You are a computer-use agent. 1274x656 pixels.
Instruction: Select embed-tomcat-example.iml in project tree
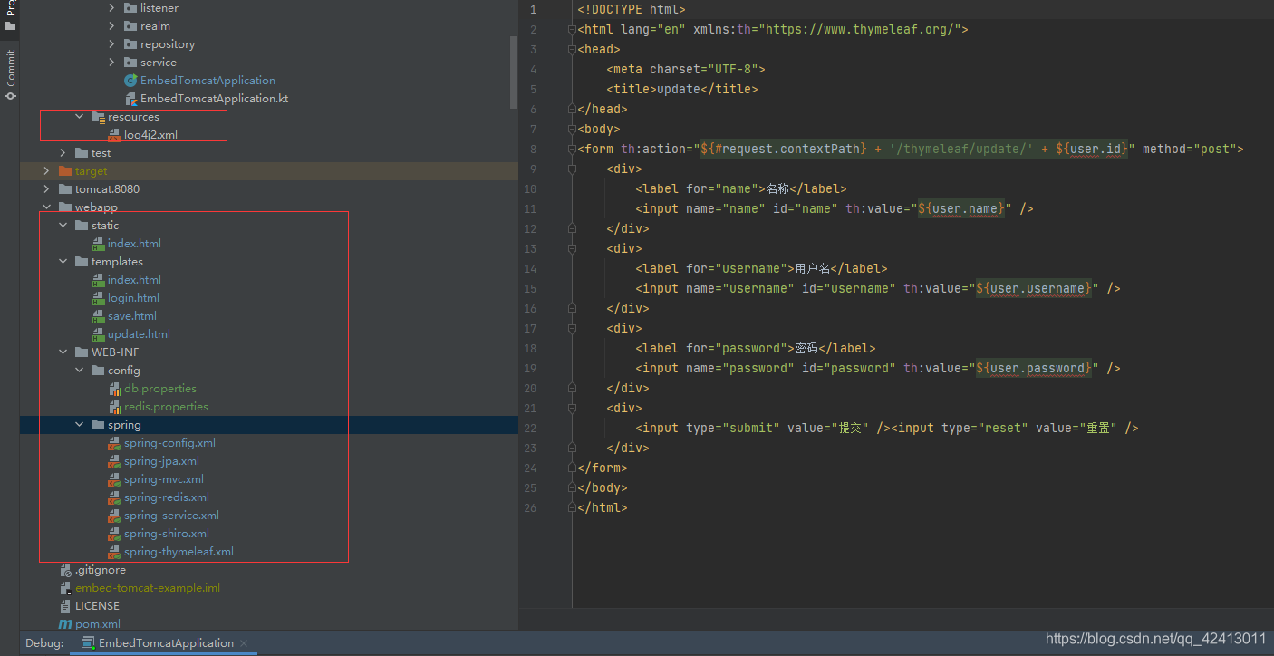point(148,588)
